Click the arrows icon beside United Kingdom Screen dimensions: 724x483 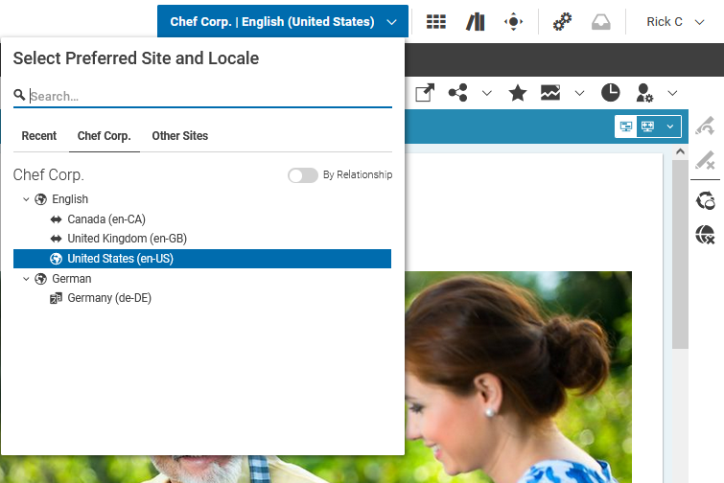56,239
